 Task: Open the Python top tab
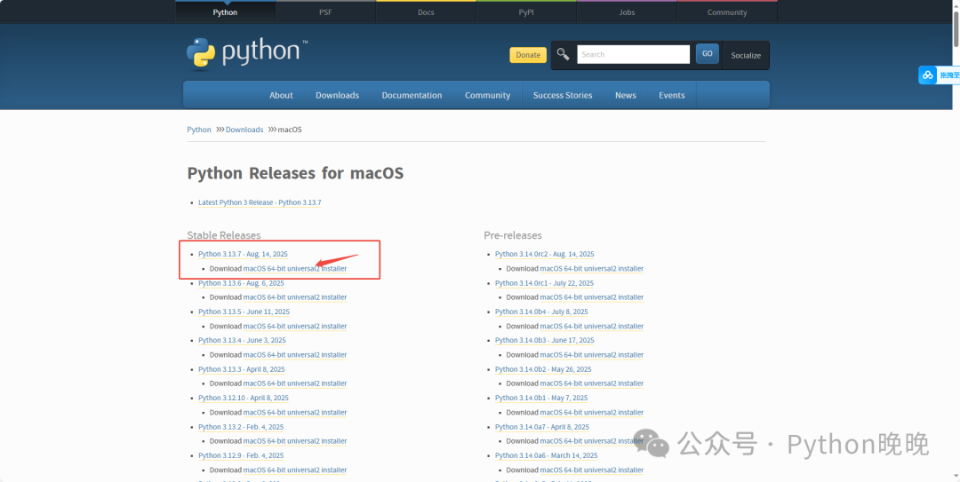(x=225, y=12)
